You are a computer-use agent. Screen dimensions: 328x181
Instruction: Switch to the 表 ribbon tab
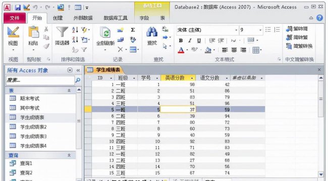pyautogui.click(x=162, y=18)
